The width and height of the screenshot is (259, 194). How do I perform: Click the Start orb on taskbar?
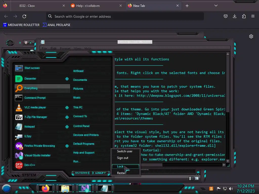[x=7, y=188]
